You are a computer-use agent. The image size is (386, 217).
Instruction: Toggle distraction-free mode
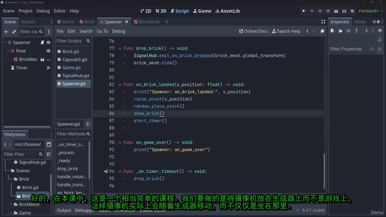tap(323, 22)
